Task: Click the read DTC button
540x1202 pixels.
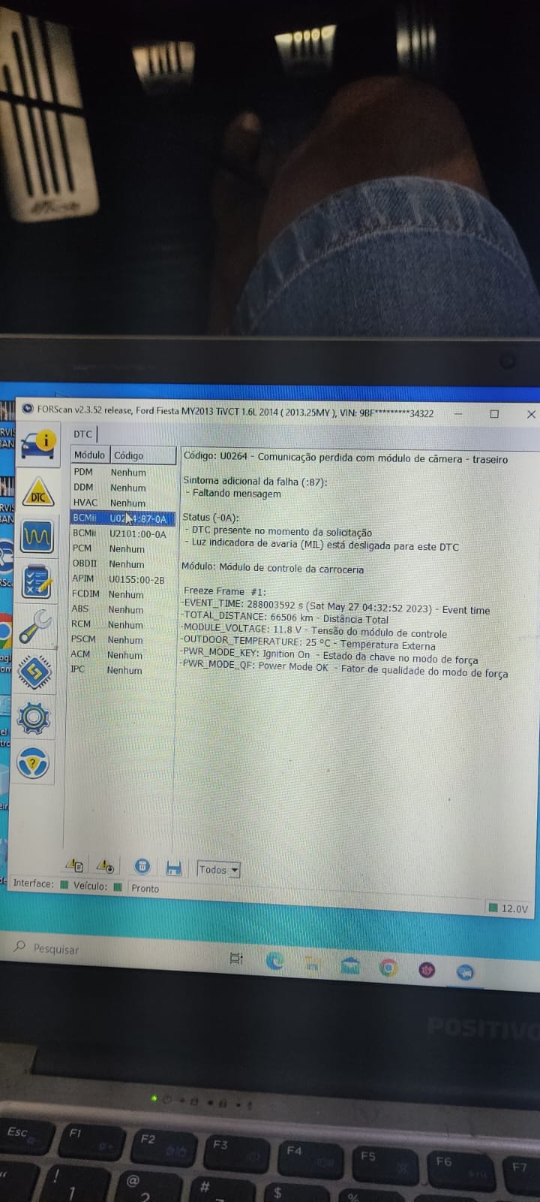Action: click(74, 866)
